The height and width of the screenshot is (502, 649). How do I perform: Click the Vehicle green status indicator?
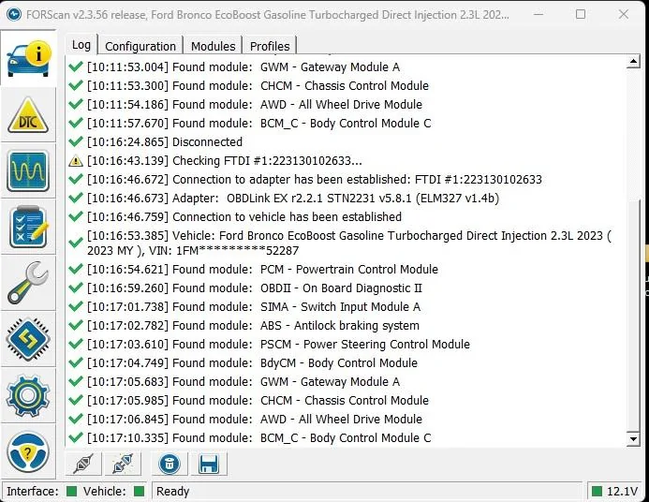click(x=140, y=492)
